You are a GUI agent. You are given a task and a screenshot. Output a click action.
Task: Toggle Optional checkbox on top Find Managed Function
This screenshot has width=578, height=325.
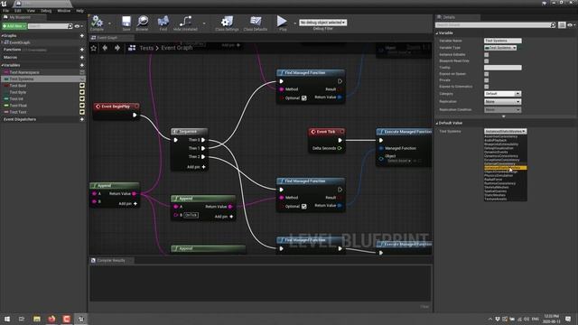click(x=303, y=98)
